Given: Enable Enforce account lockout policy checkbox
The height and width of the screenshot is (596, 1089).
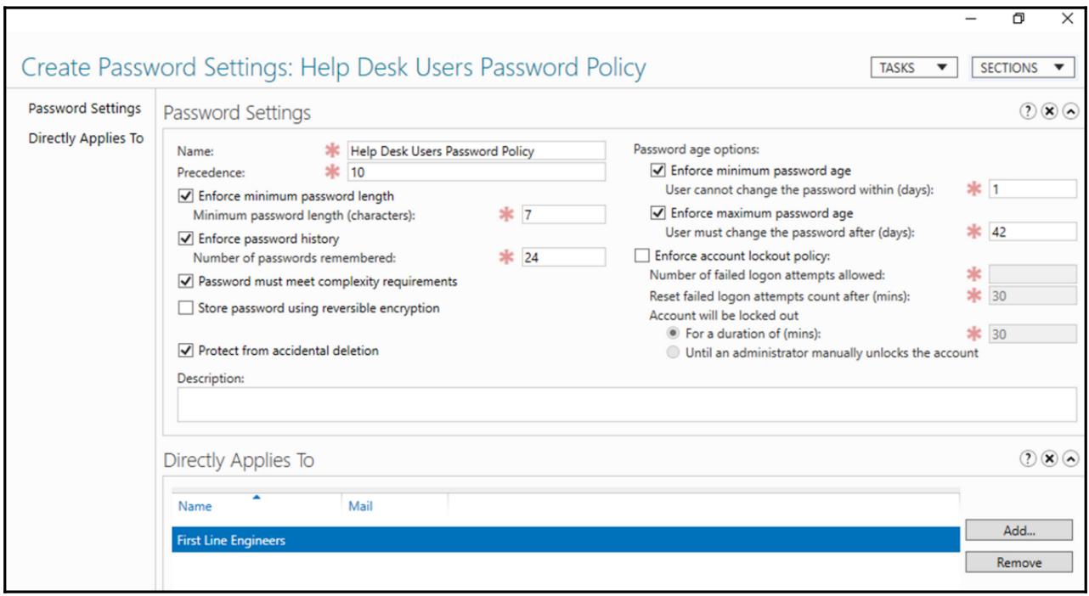Looking at the screenshot, I should pyautogui.click(x=642, y=256).
